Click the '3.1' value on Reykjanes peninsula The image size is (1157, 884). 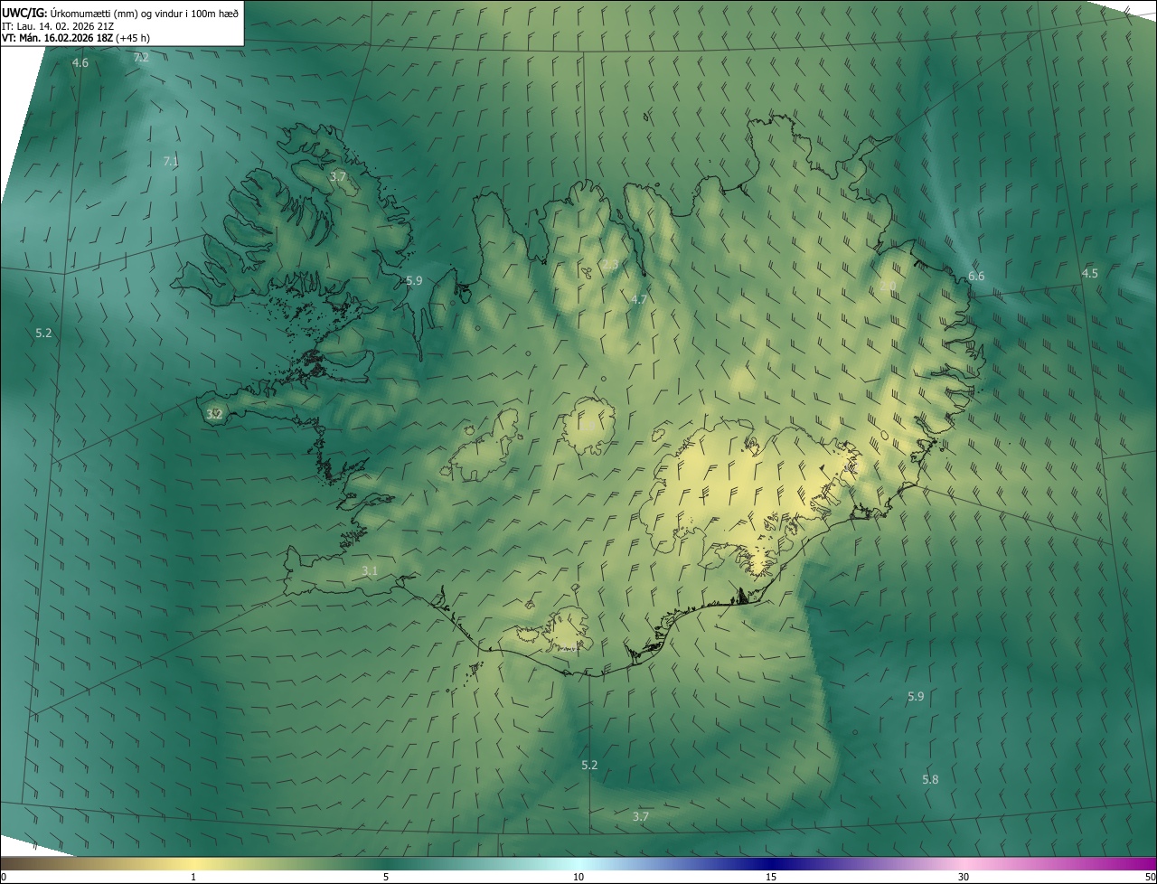coord(370,570)
